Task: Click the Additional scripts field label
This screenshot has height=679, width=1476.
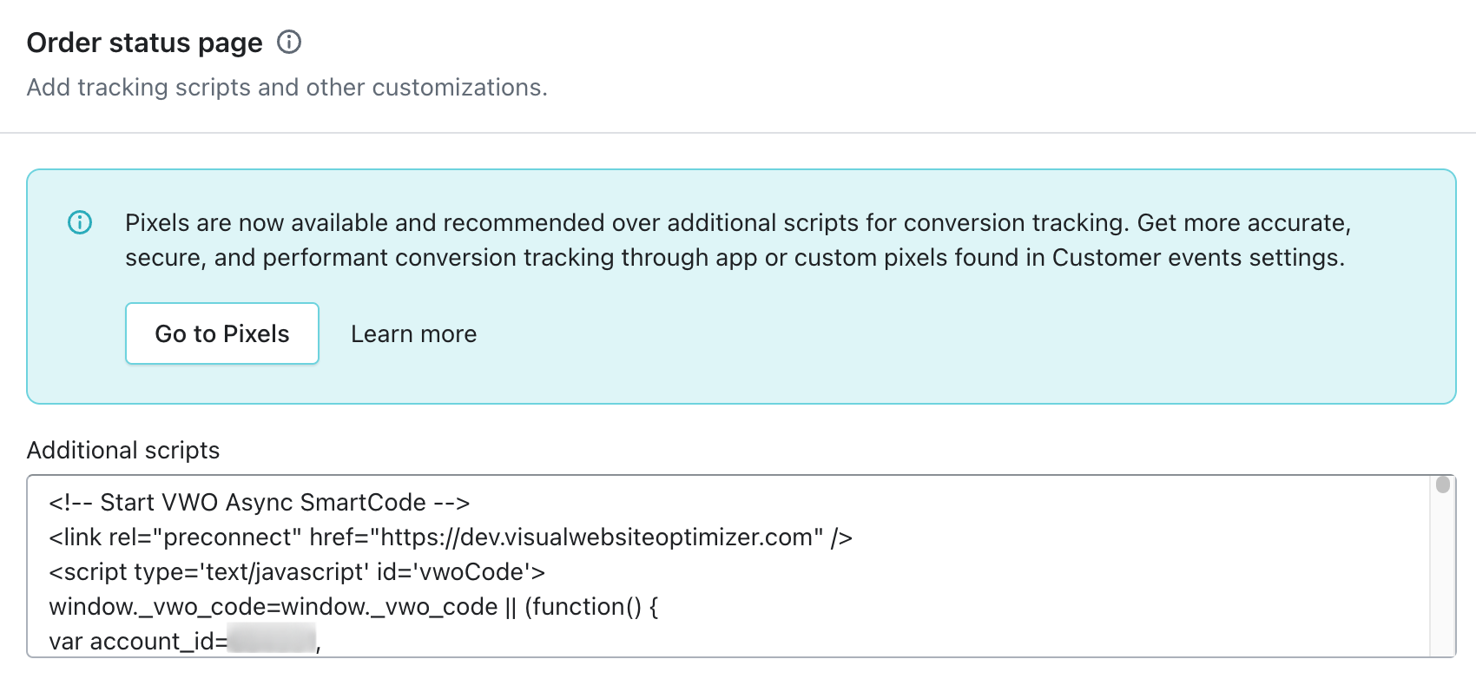Action: tap(123, 450)
